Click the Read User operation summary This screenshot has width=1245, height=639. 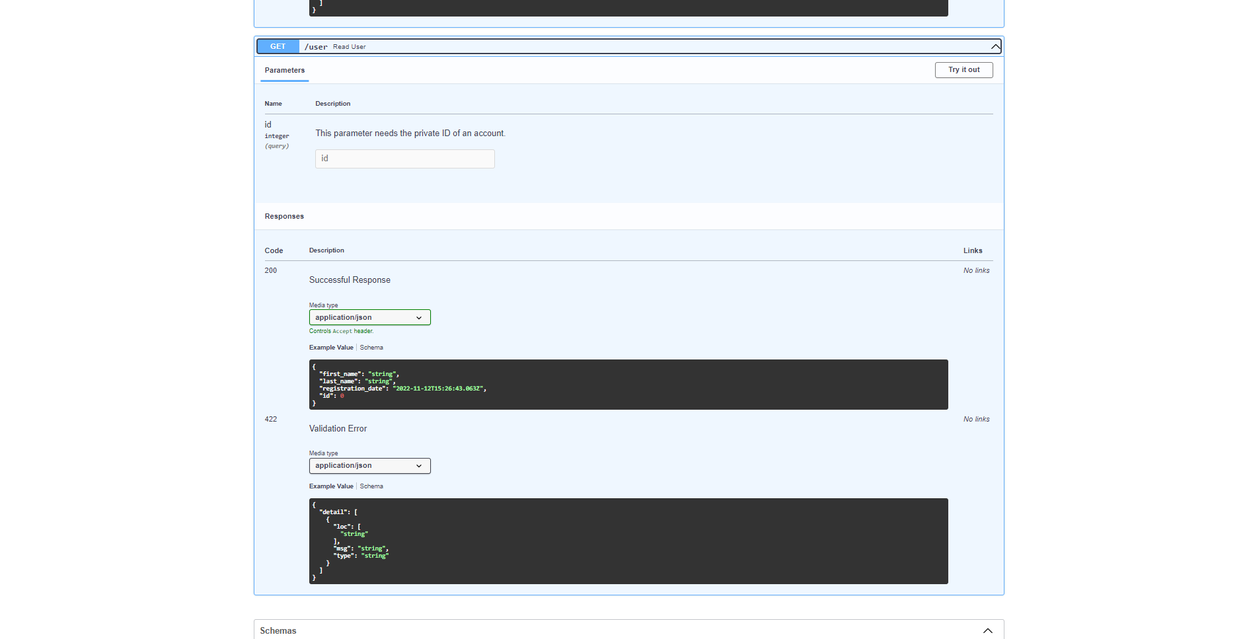[x=350, y=46]
